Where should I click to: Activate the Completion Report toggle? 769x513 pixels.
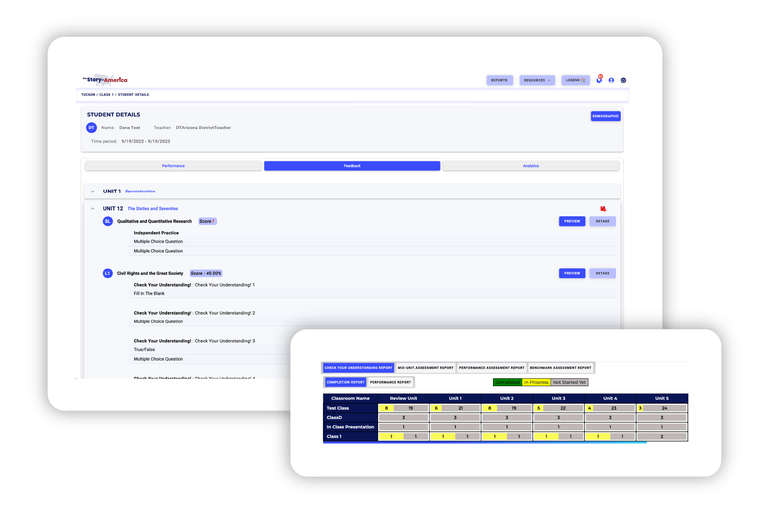[345, 382]
